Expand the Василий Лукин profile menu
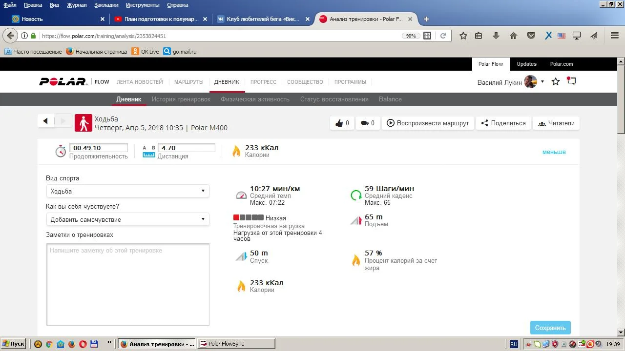 point(542,82)
